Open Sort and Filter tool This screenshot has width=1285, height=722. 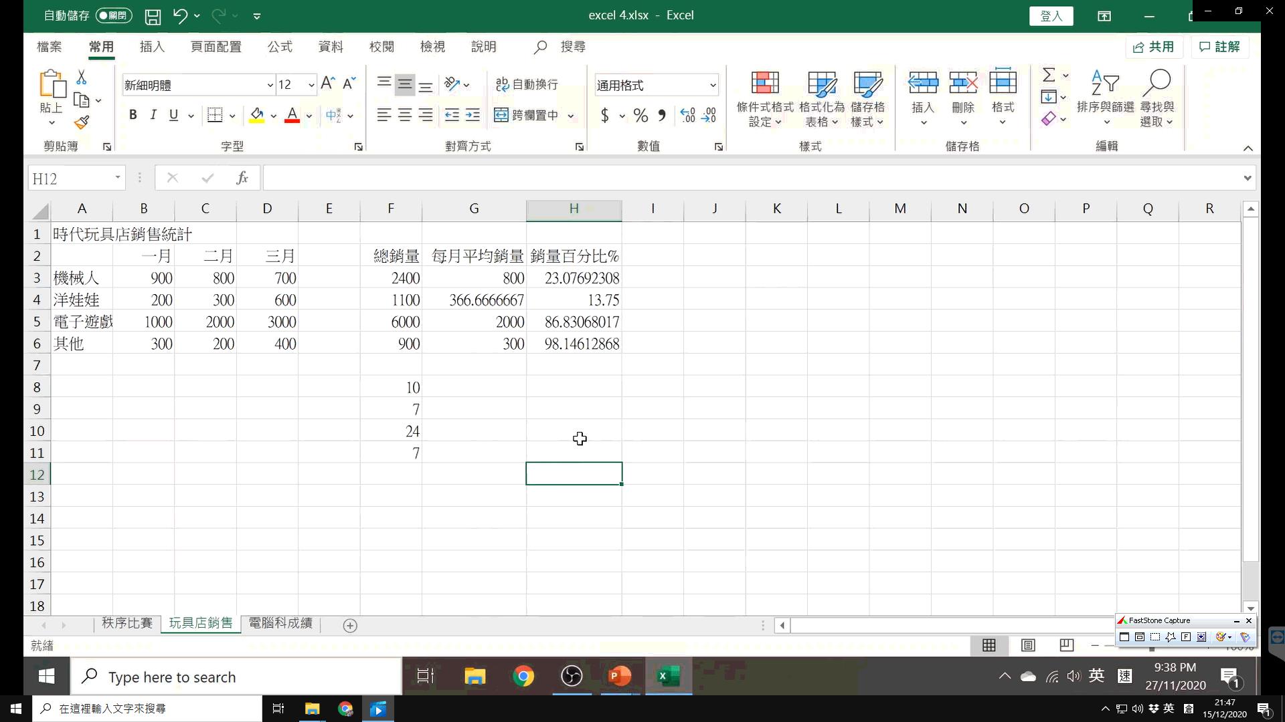[x=1106, y=98]
